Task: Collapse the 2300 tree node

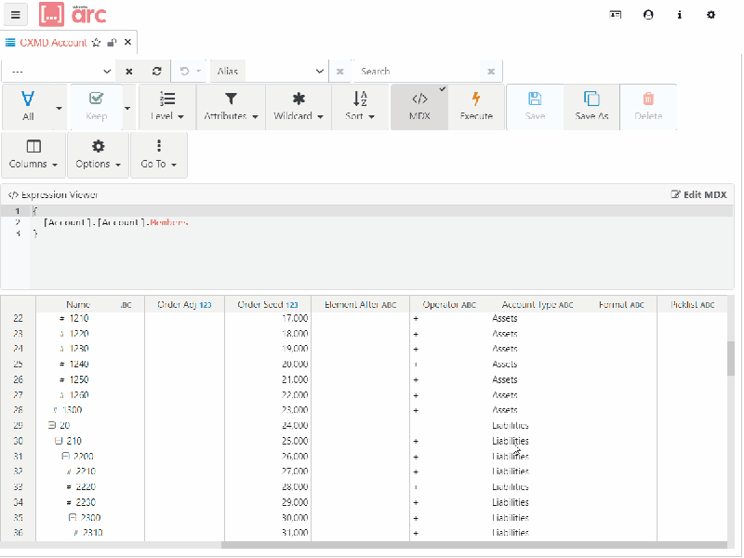Action: tap(73, 517)
